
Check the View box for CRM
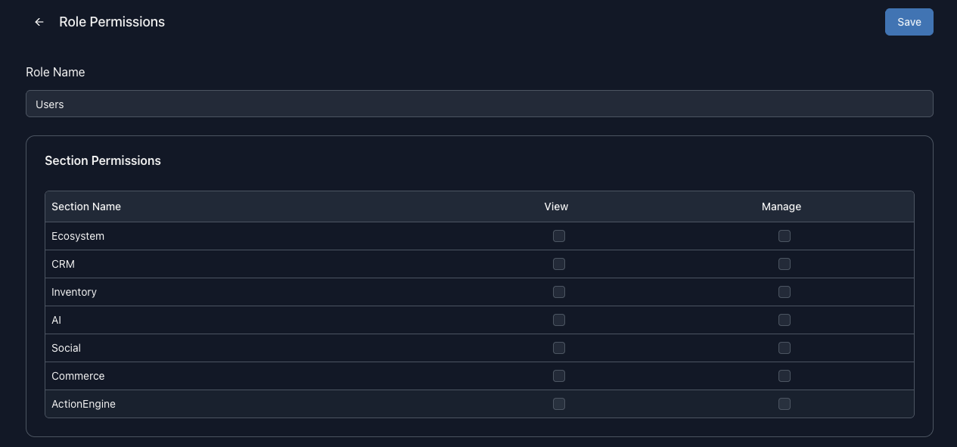pos(559,264)
